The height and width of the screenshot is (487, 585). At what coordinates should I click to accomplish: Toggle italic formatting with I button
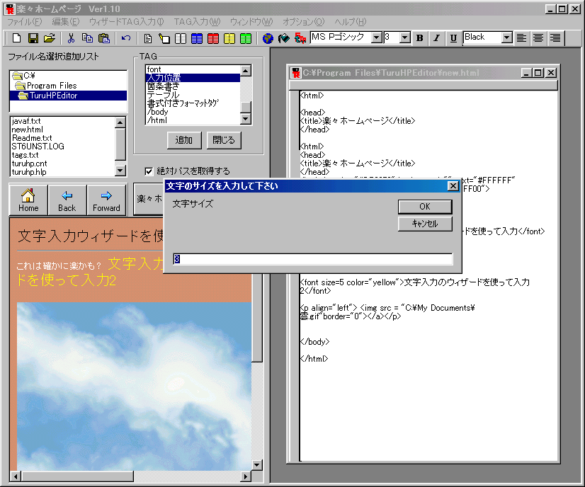pyautogui.click(x=436, y=38)
